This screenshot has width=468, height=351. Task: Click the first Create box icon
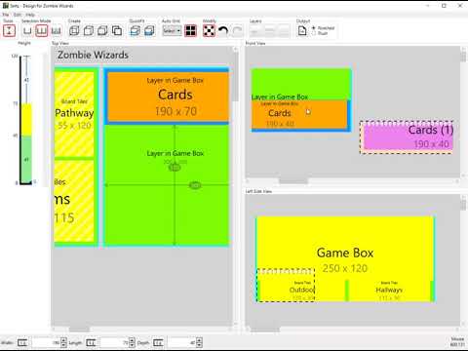[x=74, y=31]
